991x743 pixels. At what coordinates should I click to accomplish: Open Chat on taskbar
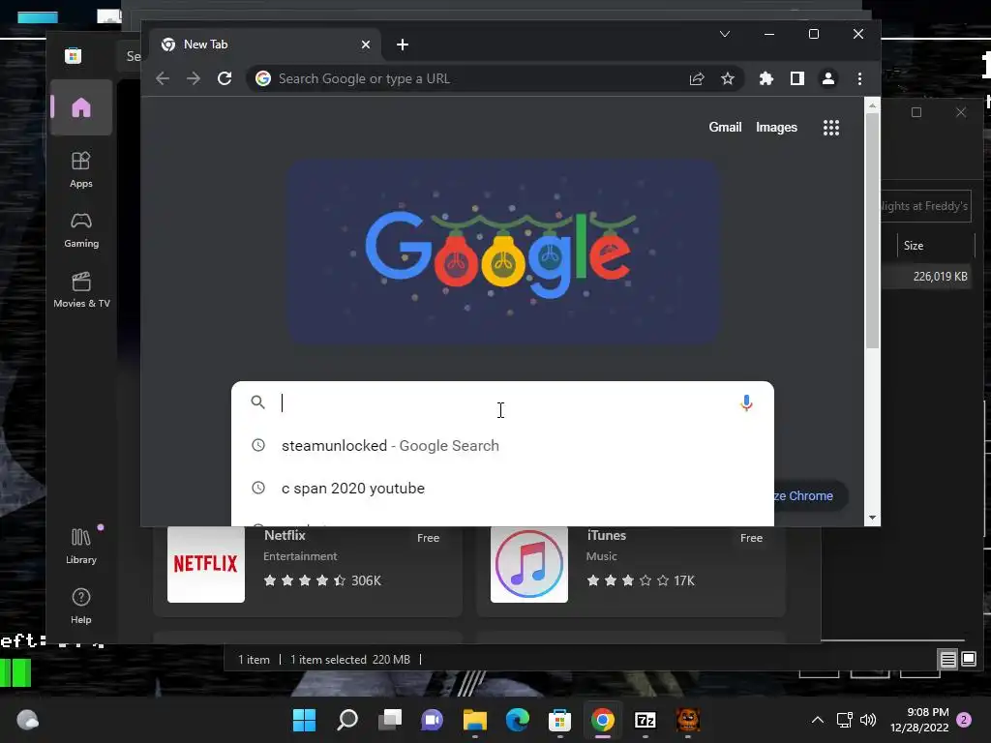(x=432, y=720)
